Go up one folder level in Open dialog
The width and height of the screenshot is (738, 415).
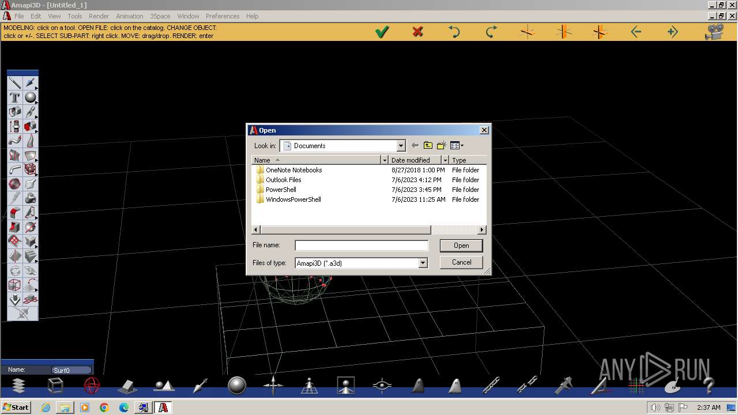pos(428,146)
